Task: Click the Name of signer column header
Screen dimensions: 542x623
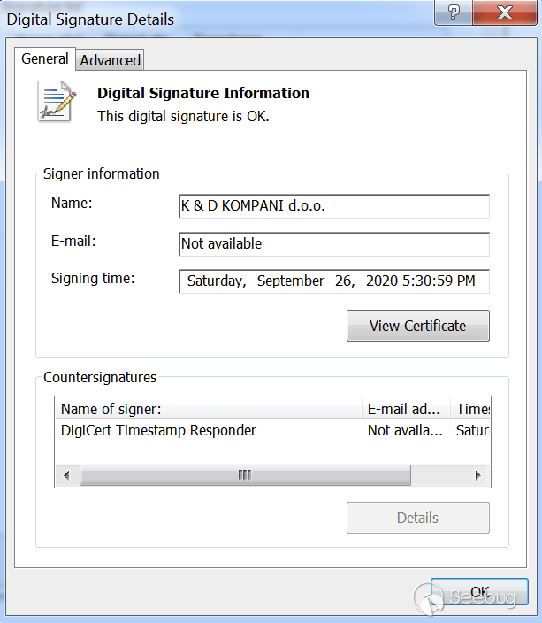Action: click(x=209, y=409)
